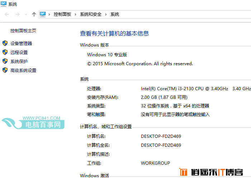Click 工作组 label

94,163
